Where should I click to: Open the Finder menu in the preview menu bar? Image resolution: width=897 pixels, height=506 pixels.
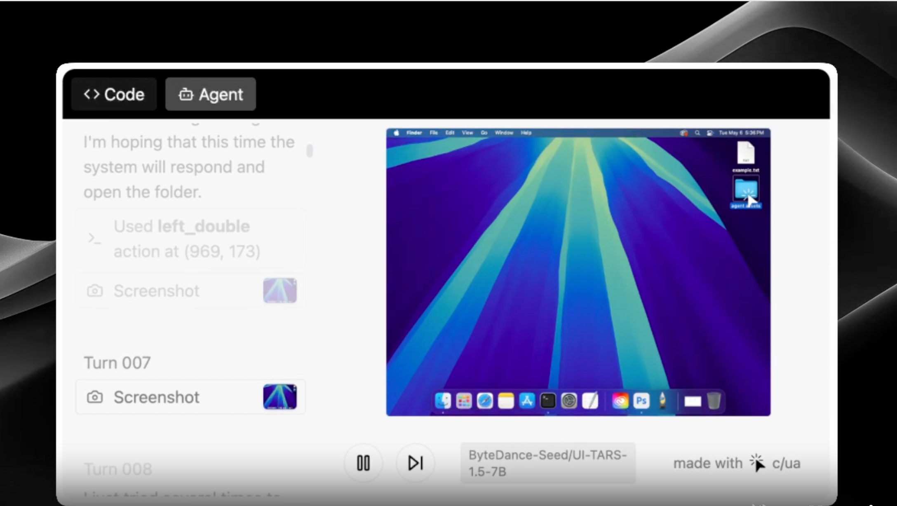pyautogui.click(x=414, y=133)
